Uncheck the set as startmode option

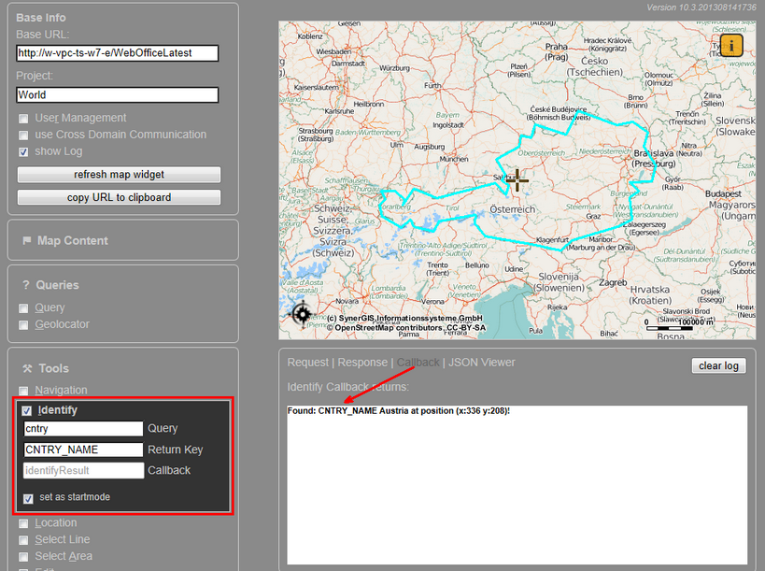point(28,499)
